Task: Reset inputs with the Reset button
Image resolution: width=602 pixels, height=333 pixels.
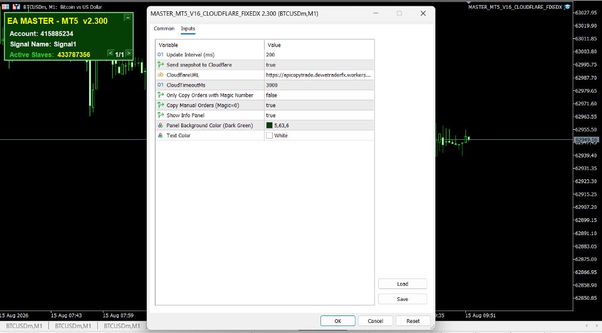Action: coord(413,321)
